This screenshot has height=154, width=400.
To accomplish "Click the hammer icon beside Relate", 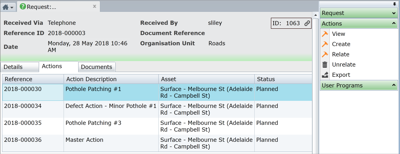I will pos(325,54).
